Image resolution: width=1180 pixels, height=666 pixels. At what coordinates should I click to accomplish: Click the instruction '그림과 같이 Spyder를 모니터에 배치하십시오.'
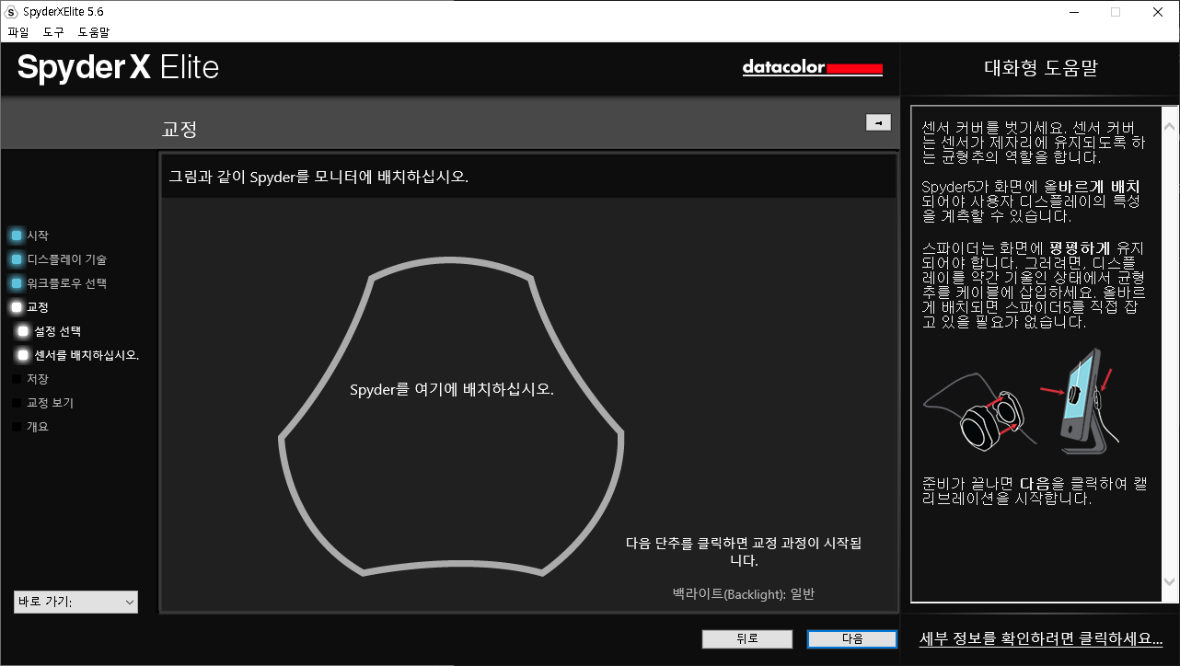click(x=318, y=177)
